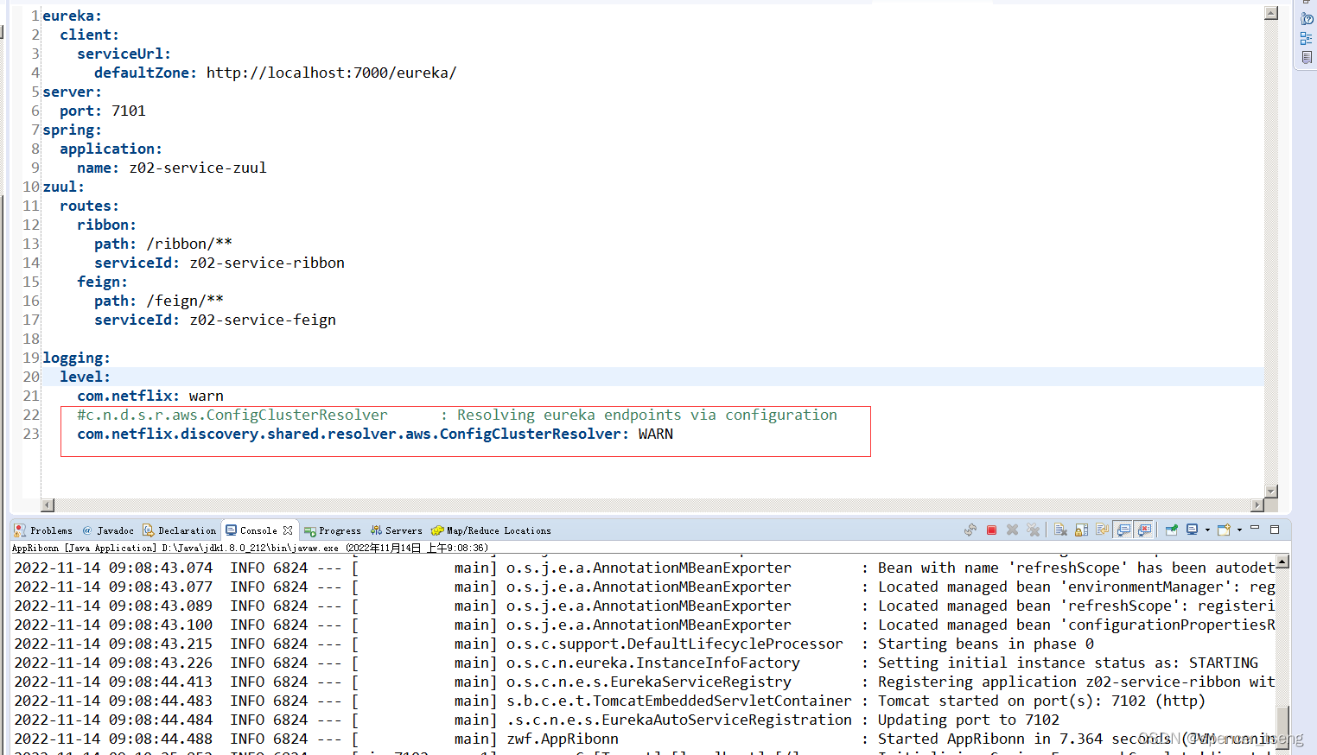Relaunch the AppRibonn Java application
1317x755 pixels.
971,530
